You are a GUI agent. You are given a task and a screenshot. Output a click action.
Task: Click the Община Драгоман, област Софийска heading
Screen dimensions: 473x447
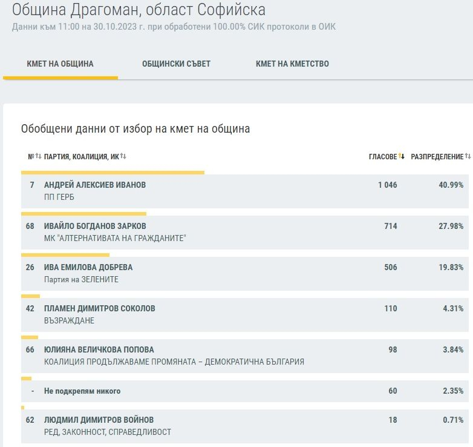[139, 10]
